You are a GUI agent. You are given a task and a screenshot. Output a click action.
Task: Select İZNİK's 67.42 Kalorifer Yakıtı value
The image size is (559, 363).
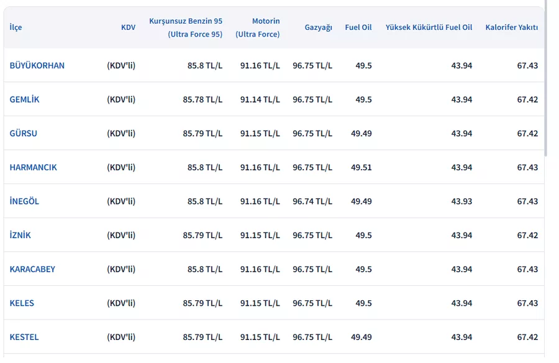click(527, 235)
